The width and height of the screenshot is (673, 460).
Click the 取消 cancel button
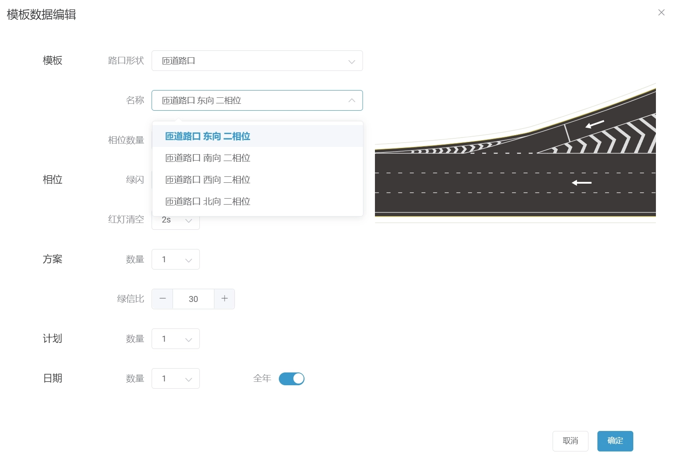pyautogui.click(x=570, y=441)
